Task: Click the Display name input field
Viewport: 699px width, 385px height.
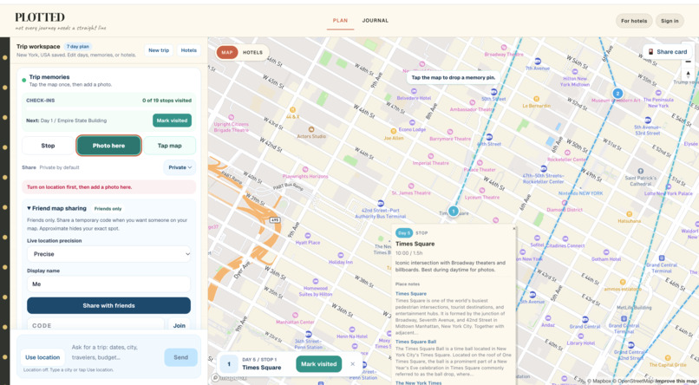Action: click(108, 284)
